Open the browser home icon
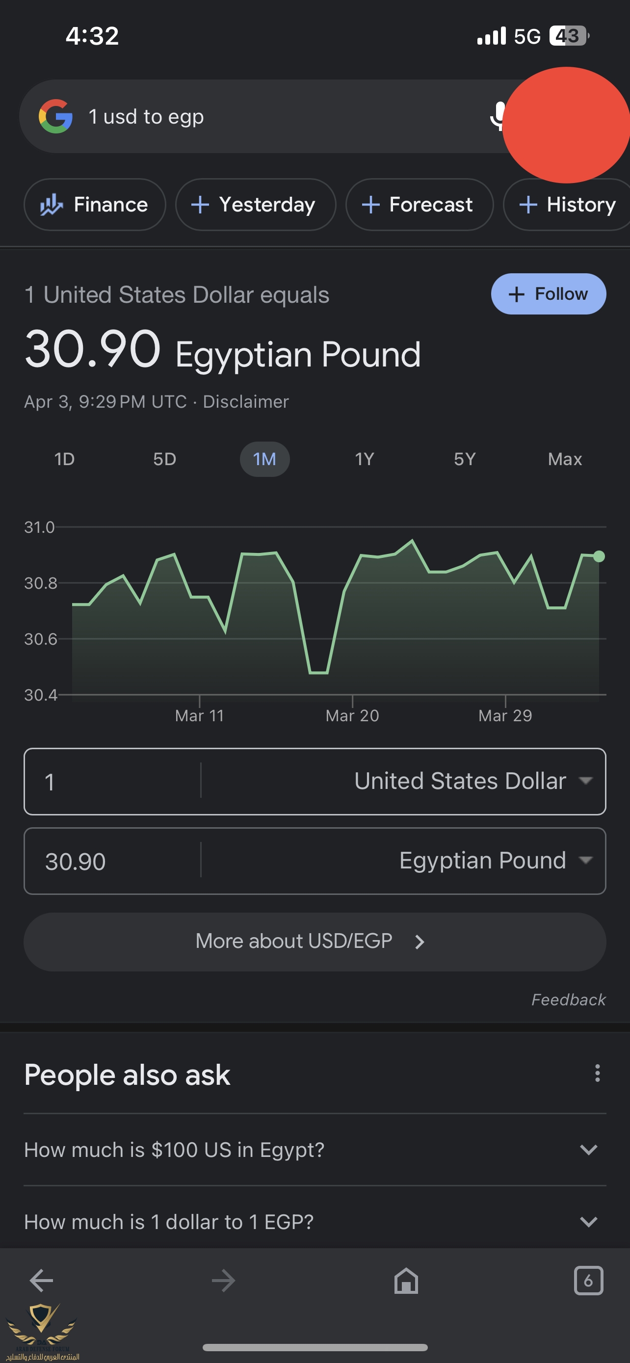The image size is (630, 1363). (x=406, y=1281)
